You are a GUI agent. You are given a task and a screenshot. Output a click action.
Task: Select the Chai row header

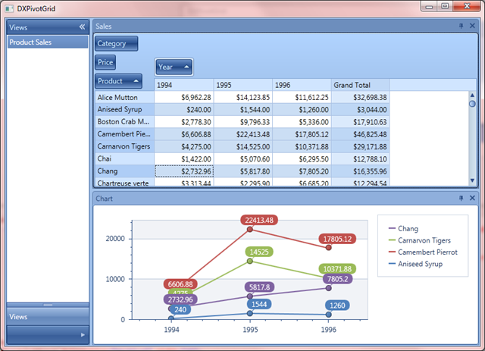tap(124, 159)
